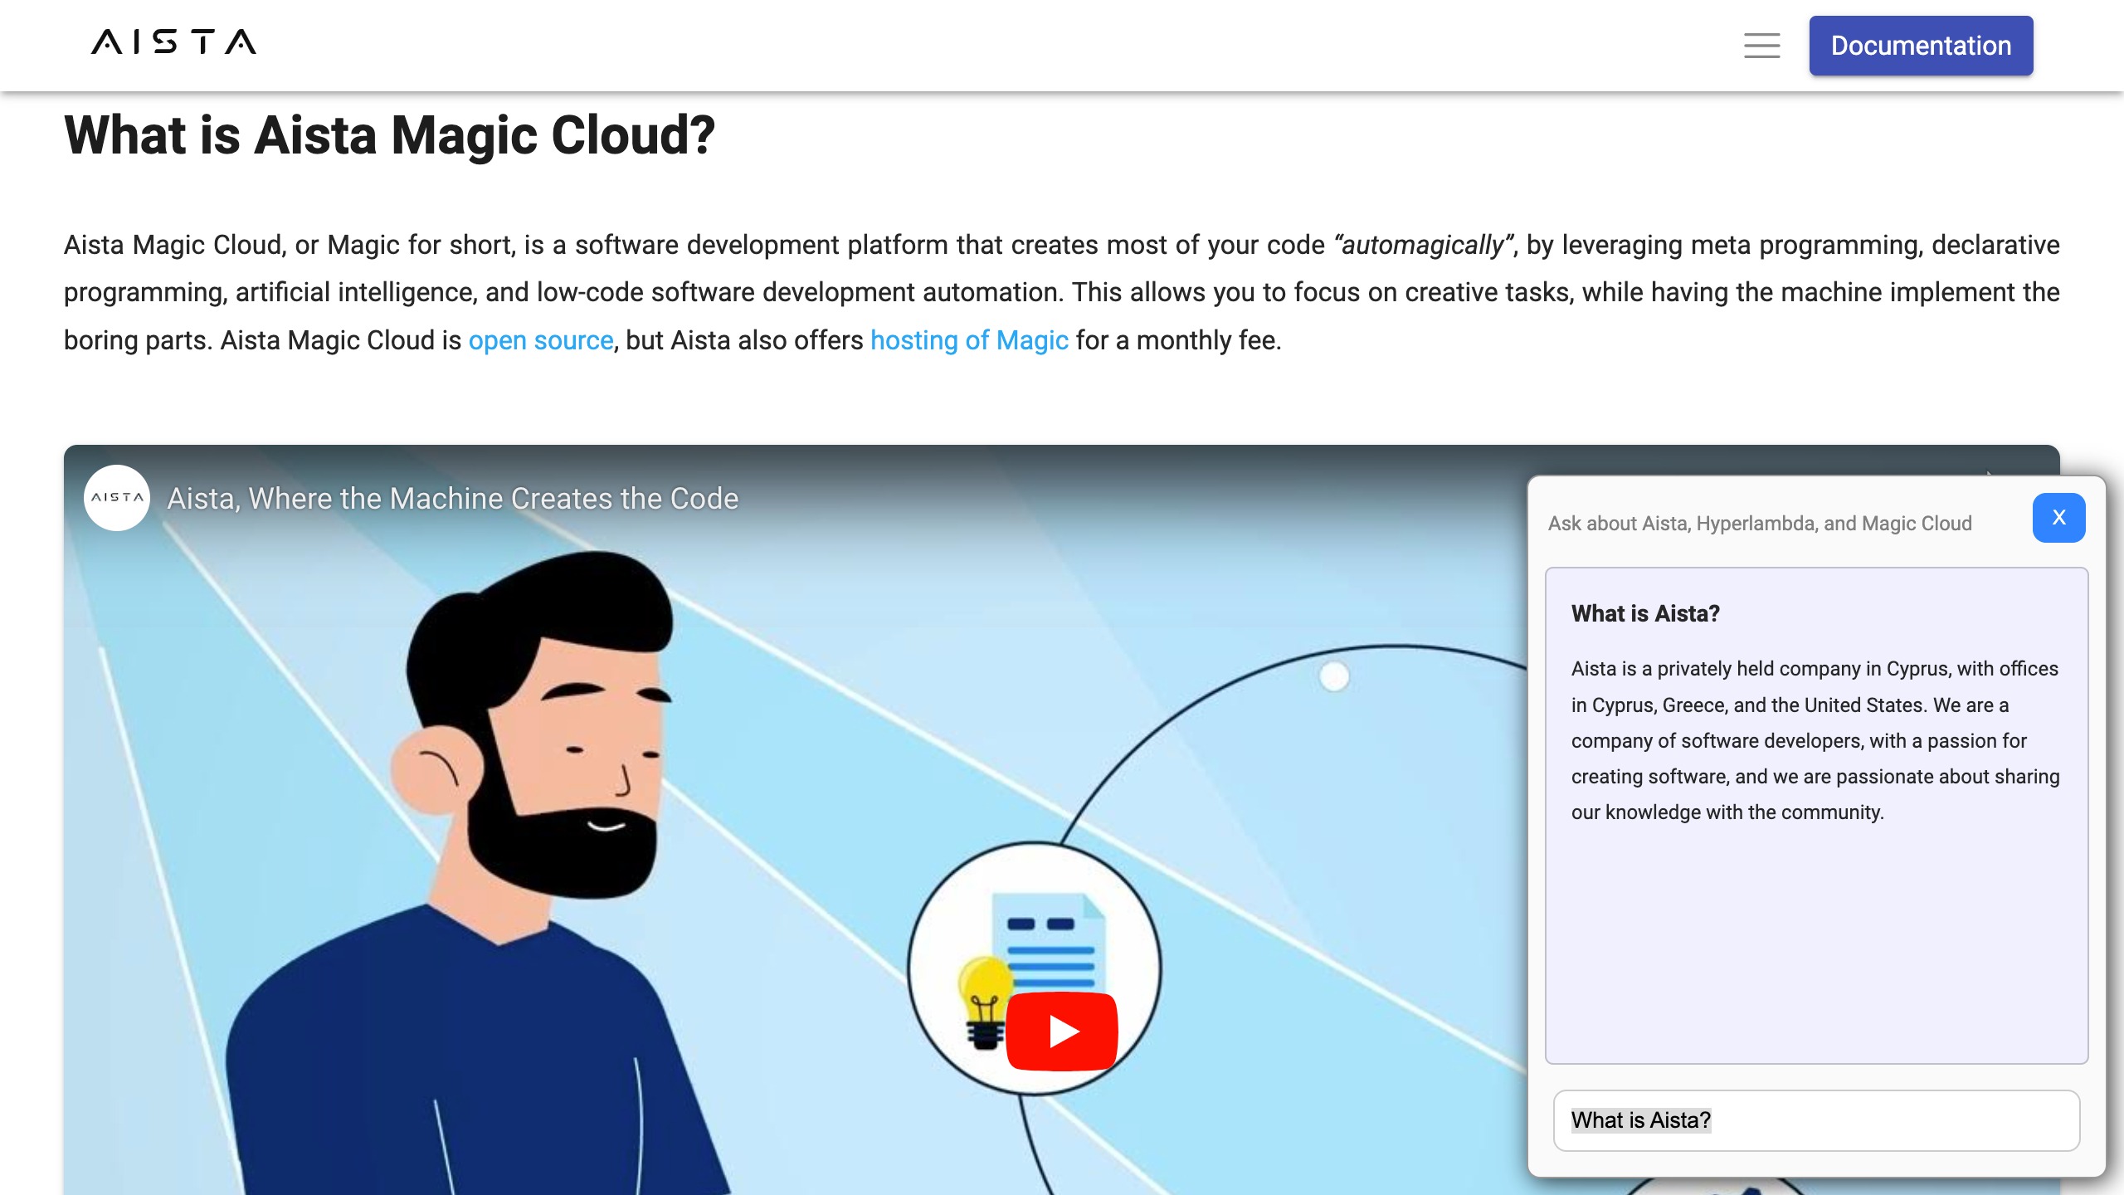
Task: Click the phrase "for a monthly fee" text
Action: coord(1178,340)
